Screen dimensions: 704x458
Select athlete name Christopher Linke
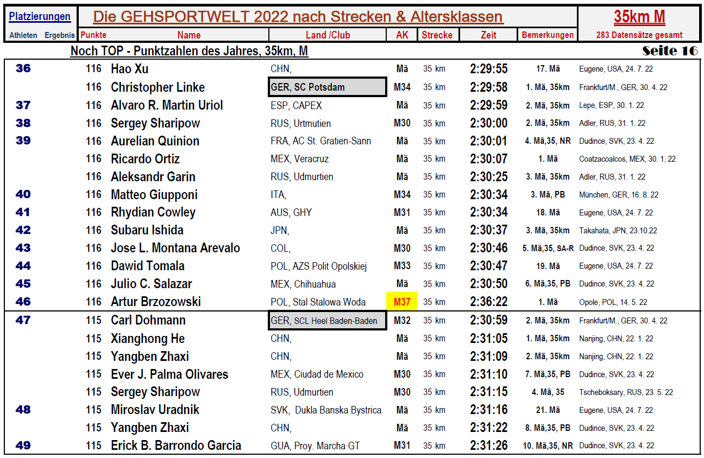point(158,87)
